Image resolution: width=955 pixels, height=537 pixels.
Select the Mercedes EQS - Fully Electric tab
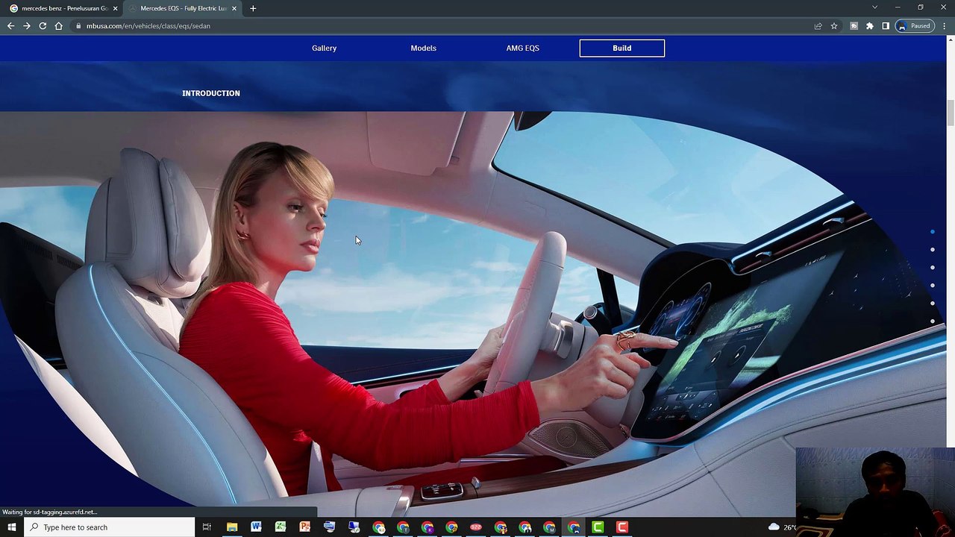183,8
